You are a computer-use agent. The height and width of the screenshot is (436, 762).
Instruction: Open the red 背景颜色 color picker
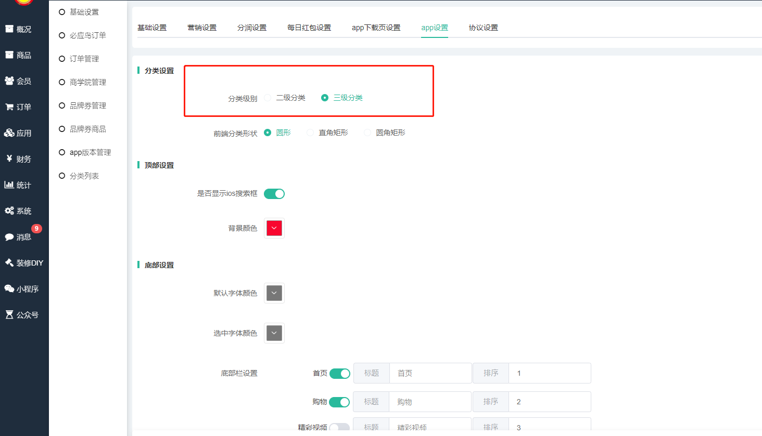(274, 228)
